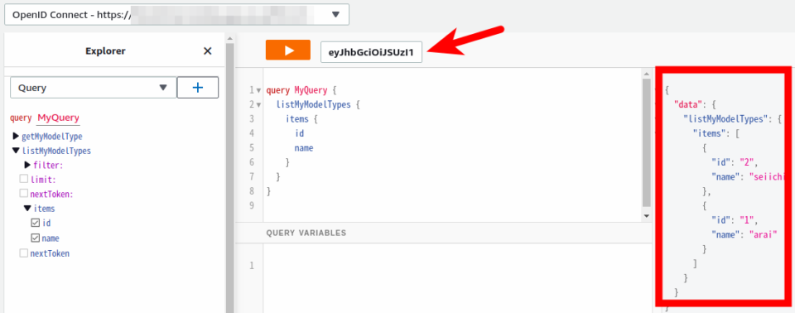Click the 'query' keyword in Explorer

coord(21,118)
